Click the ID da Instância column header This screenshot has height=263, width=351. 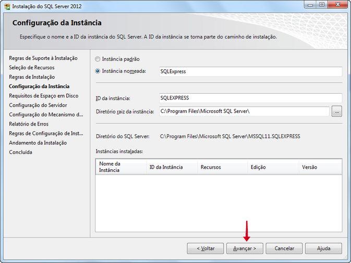172,167
